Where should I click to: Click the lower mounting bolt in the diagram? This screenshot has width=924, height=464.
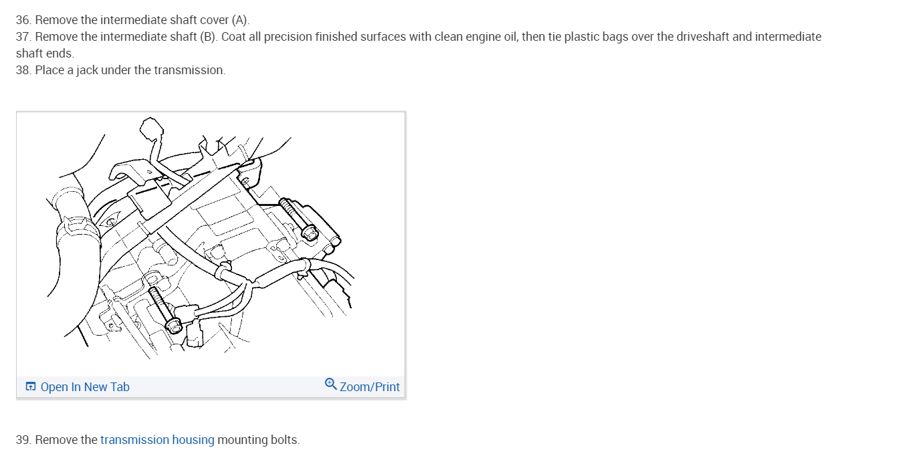pyautogui.click(x=162, y=310)
